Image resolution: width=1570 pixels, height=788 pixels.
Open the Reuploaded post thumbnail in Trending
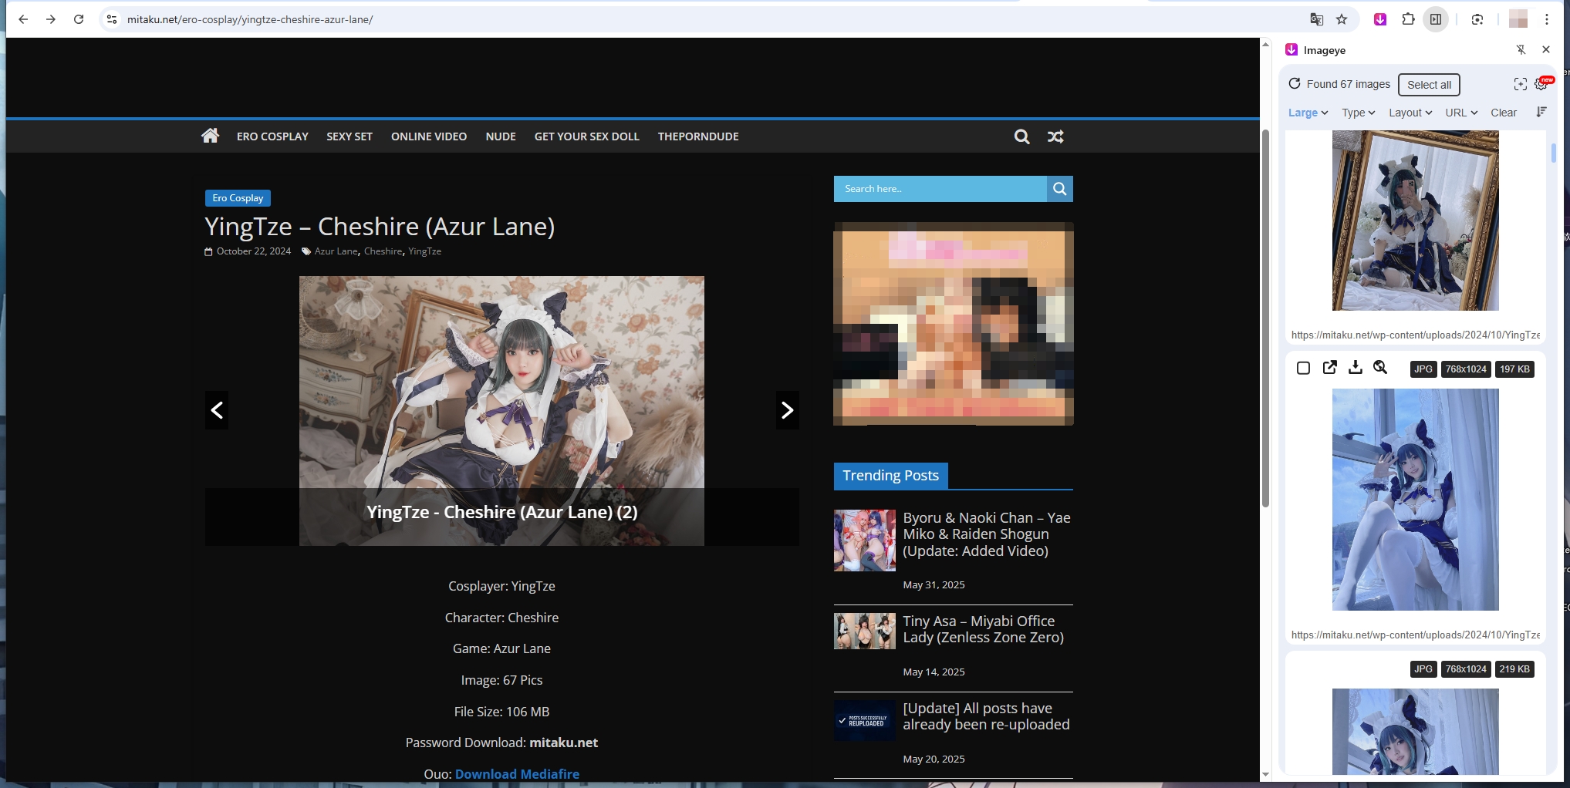pyautogui.click(x=865, y=721)
